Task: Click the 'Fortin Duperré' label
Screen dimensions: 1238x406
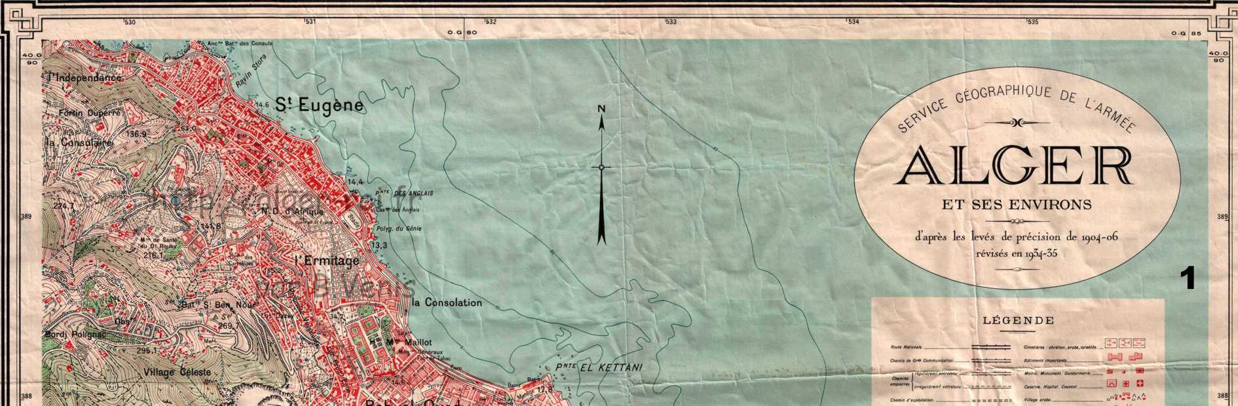Action: [x=88, y=112]
